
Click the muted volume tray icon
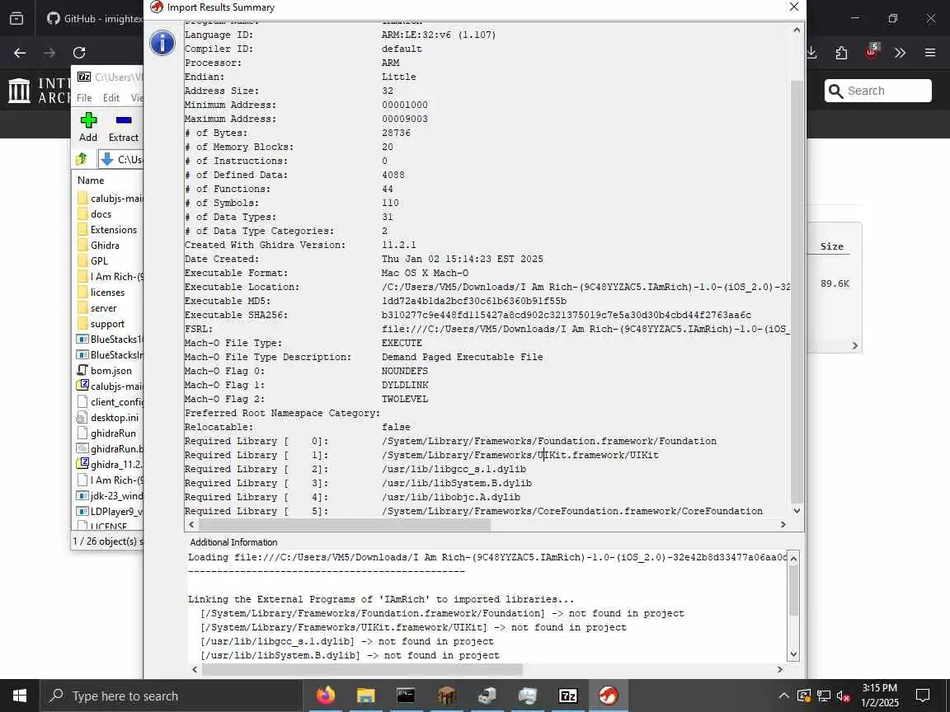point(843,696)
